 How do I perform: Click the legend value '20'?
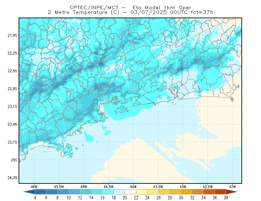tap(125, 198)
